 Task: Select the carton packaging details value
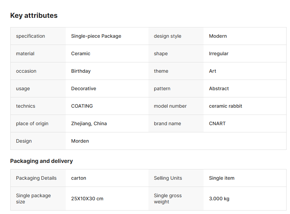pos(79,178)
